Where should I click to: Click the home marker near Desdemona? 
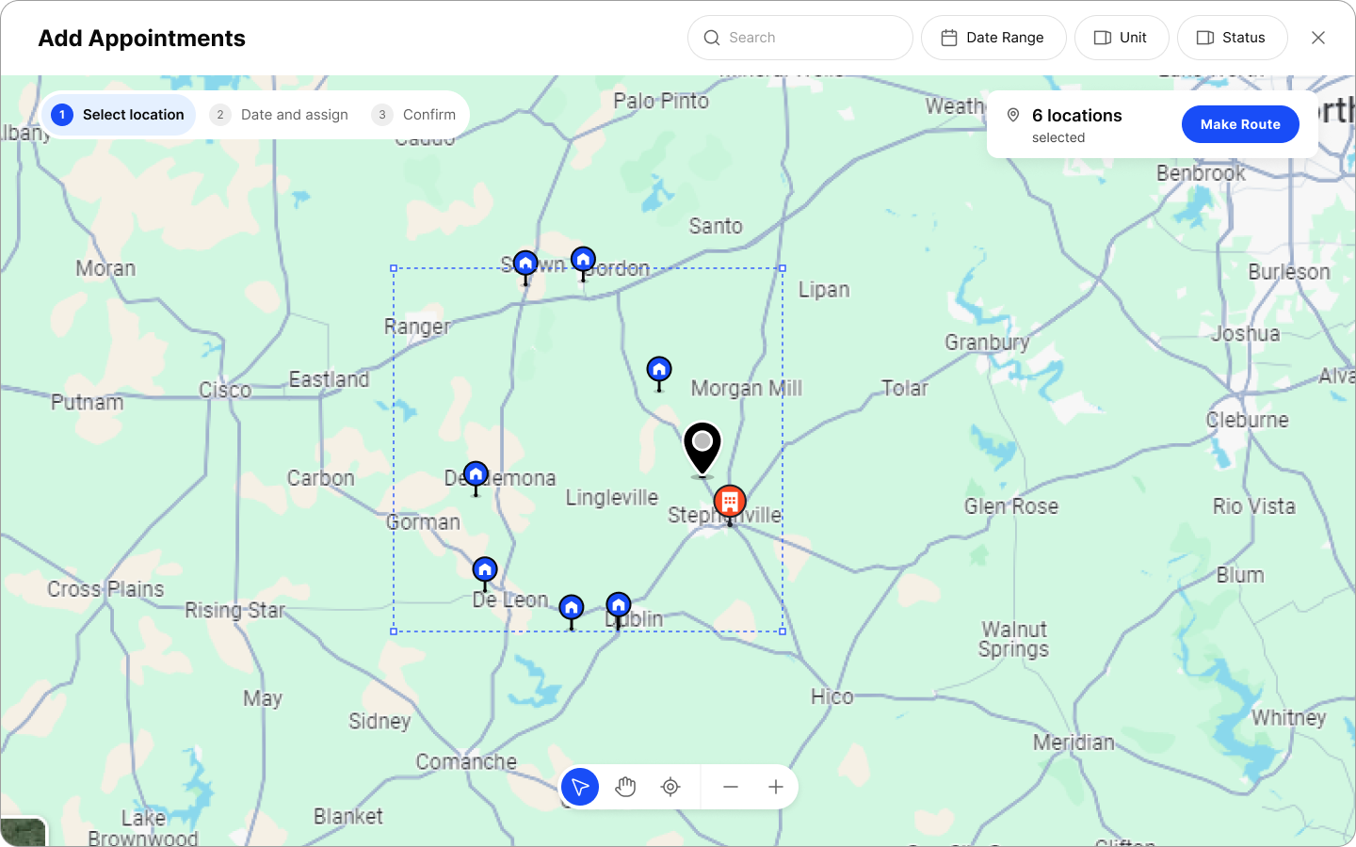pyautogui.click(x=476, y=474)
